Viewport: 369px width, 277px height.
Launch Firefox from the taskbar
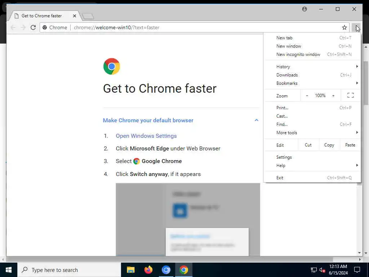tap(148, 270)
